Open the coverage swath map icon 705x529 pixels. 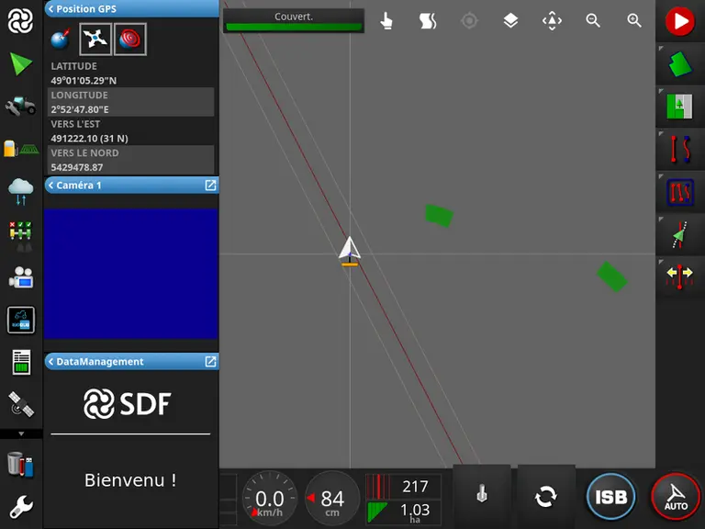428,21
